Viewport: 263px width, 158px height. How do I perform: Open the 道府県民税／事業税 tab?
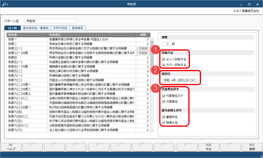pos(36,28)
